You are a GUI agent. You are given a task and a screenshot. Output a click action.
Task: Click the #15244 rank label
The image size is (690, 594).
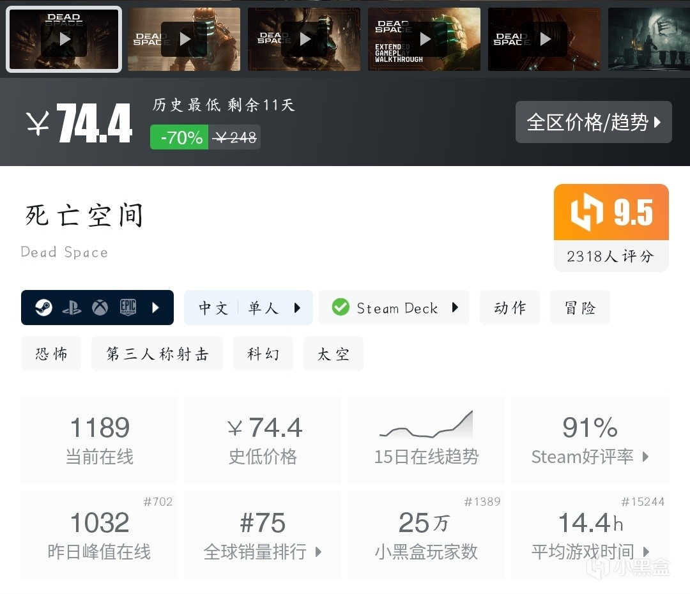643,501
